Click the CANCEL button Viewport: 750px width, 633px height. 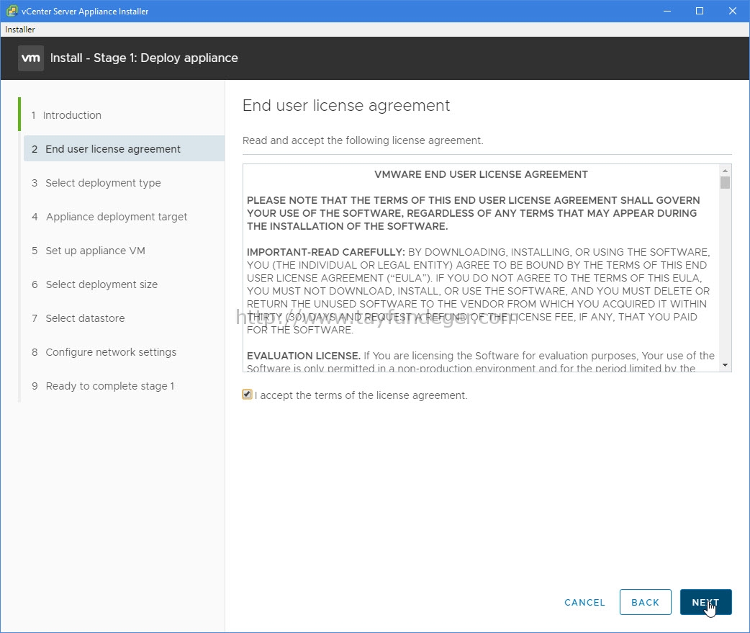coord(584,602)
